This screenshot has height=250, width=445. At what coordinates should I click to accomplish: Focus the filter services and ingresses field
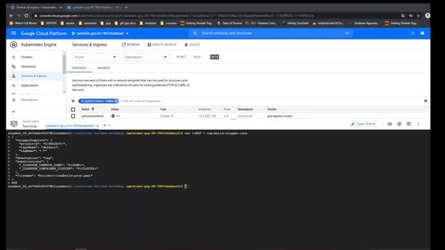tap(141, 101)
